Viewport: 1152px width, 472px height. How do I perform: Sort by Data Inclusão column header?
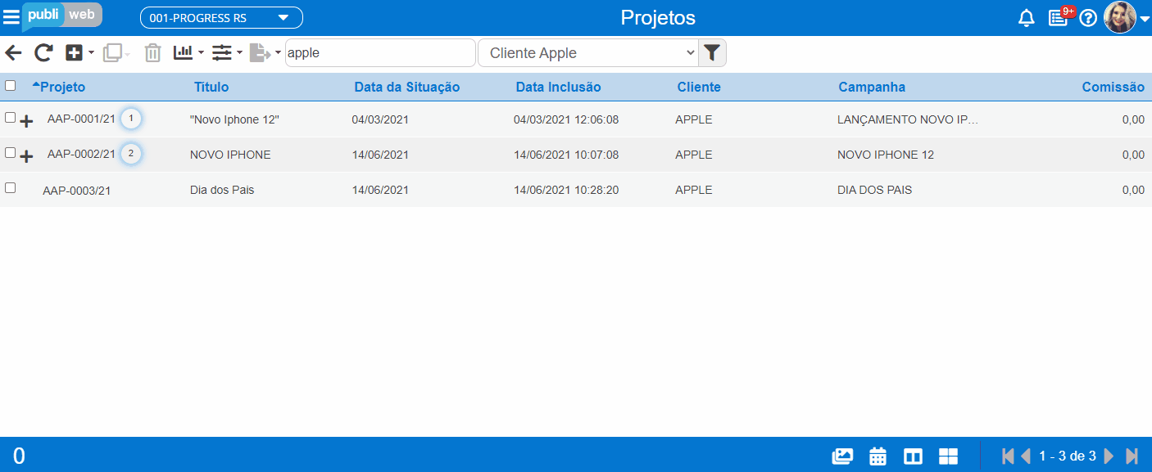559,88
